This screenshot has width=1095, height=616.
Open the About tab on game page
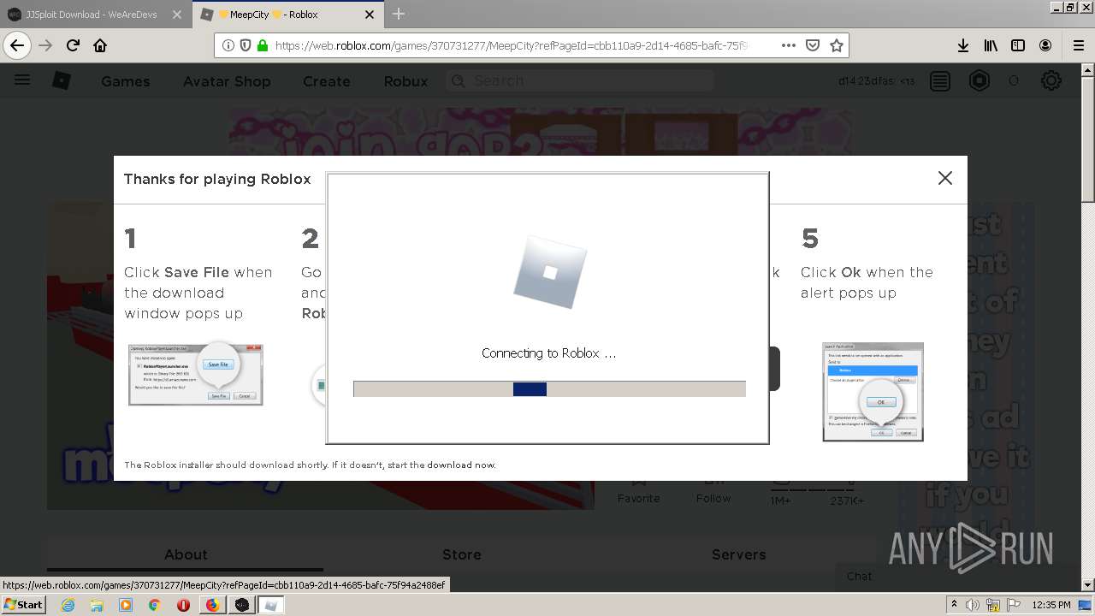coord(186,554)
